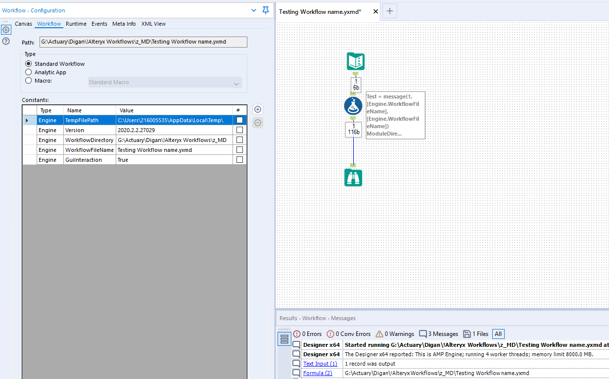Screen dimensions: 609x379
Task: Select the Analytic App radio button
Action: click(x=29, y=72)
